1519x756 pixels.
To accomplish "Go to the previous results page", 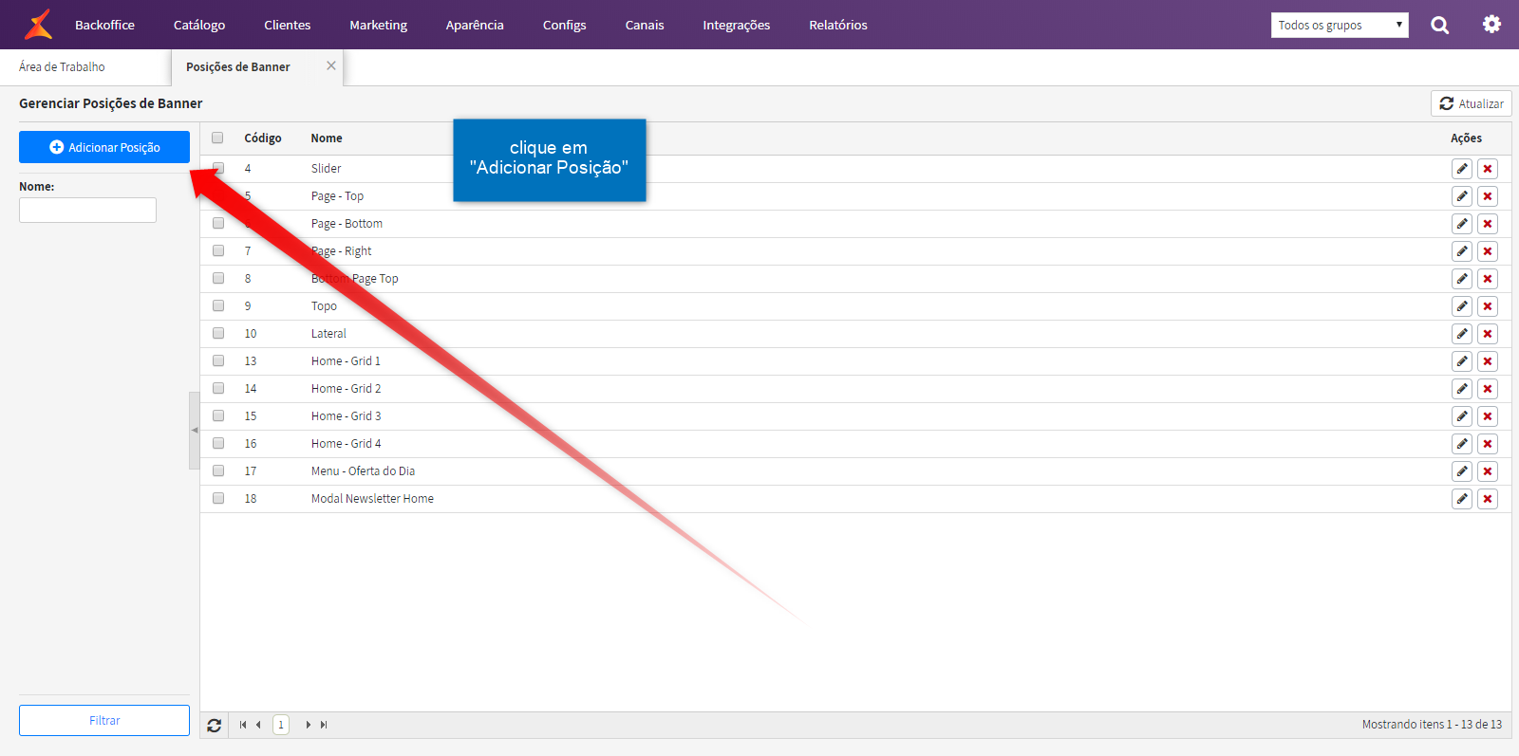I will click(258, 725).
